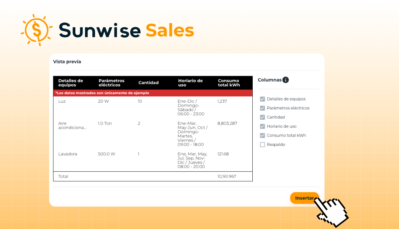This screenshot has height=229, width=399.
Task: Click the Aire acondicionado schedule 09:00 - 18:00 cell
Action: (192, 134)
